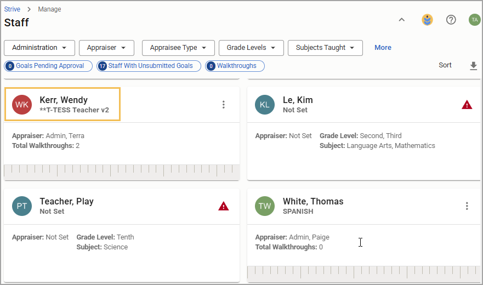Click the Sort button
The image size is (483, 285).
click(445, 65)
